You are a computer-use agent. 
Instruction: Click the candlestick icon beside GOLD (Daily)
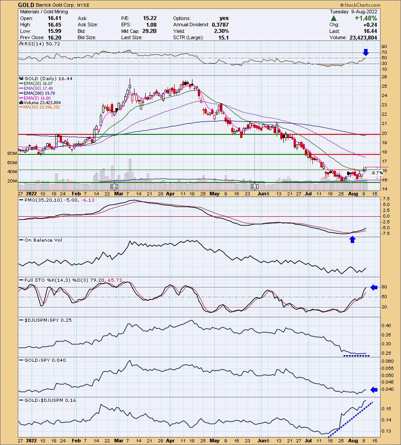(21, 79)
